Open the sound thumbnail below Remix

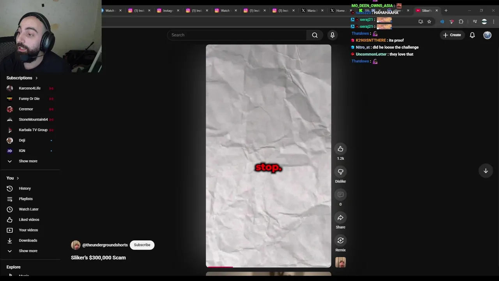coord(340,262)
